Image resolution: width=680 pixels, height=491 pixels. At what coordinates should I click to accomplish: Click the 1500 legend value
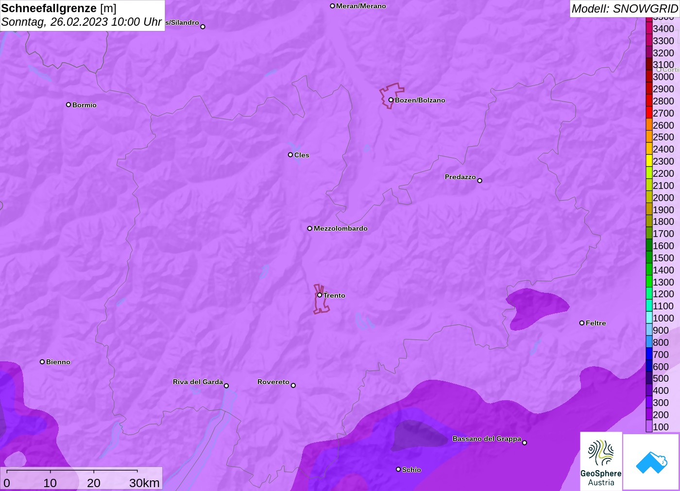663,258
